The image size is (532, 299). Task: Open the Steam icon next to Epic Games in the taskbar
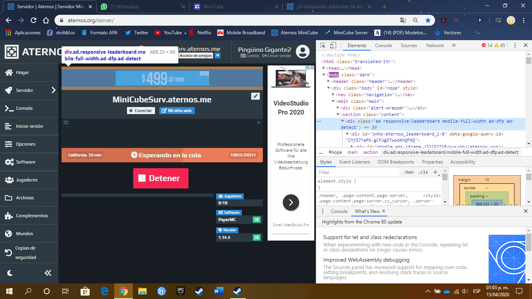point(199,291)
